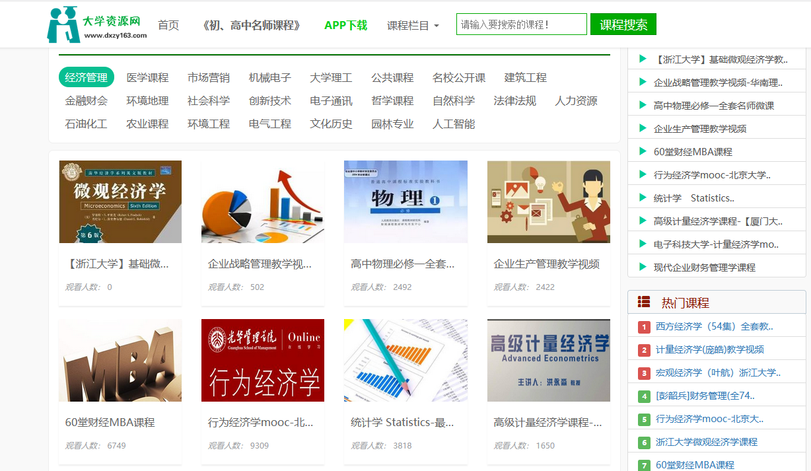Viewport: 811px width, 471px height.
Task: Click the 《初、高中名师课程》 navigation link
Action: (251, 24)
